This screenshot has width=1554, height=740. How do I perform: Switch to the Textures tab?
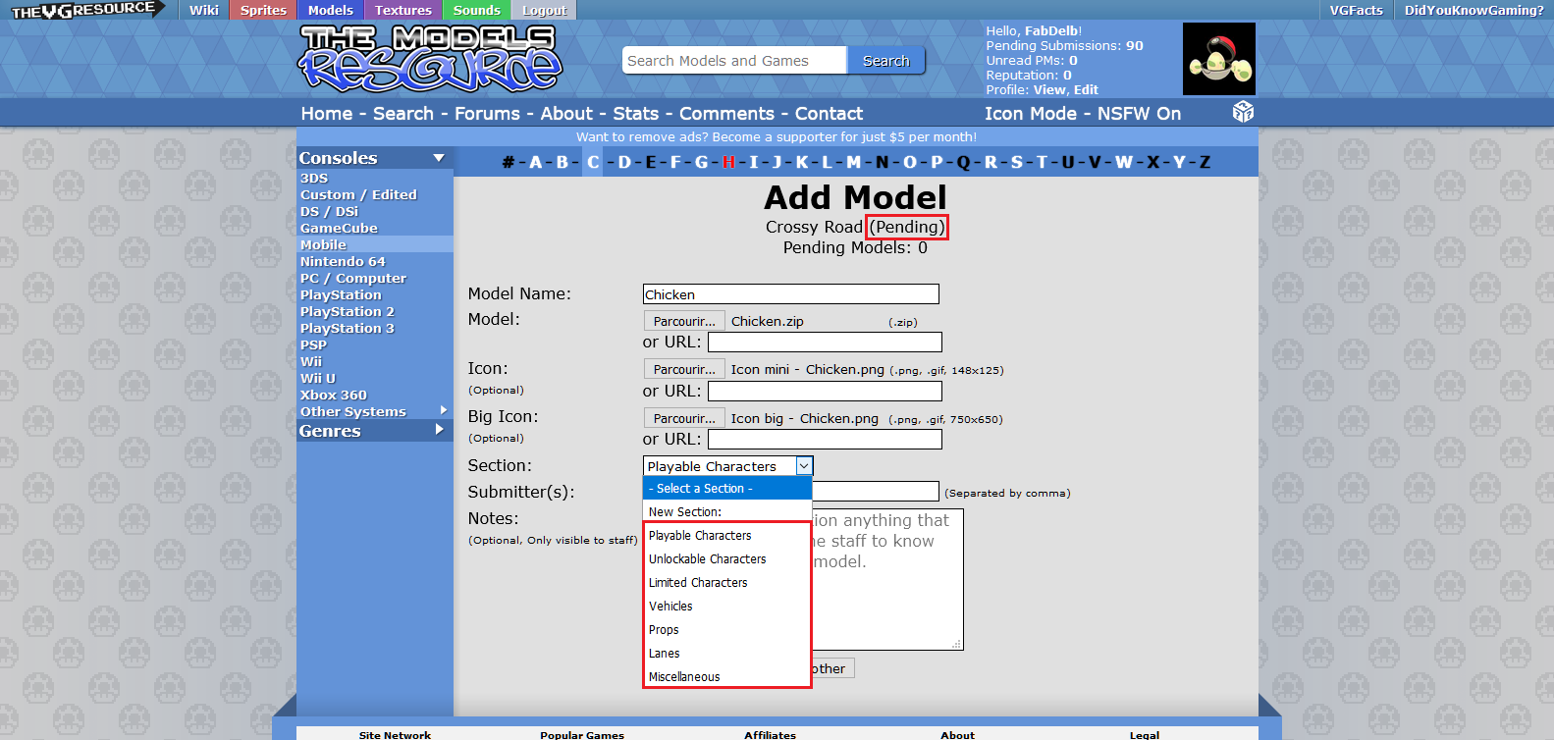(x=402, y=10)
